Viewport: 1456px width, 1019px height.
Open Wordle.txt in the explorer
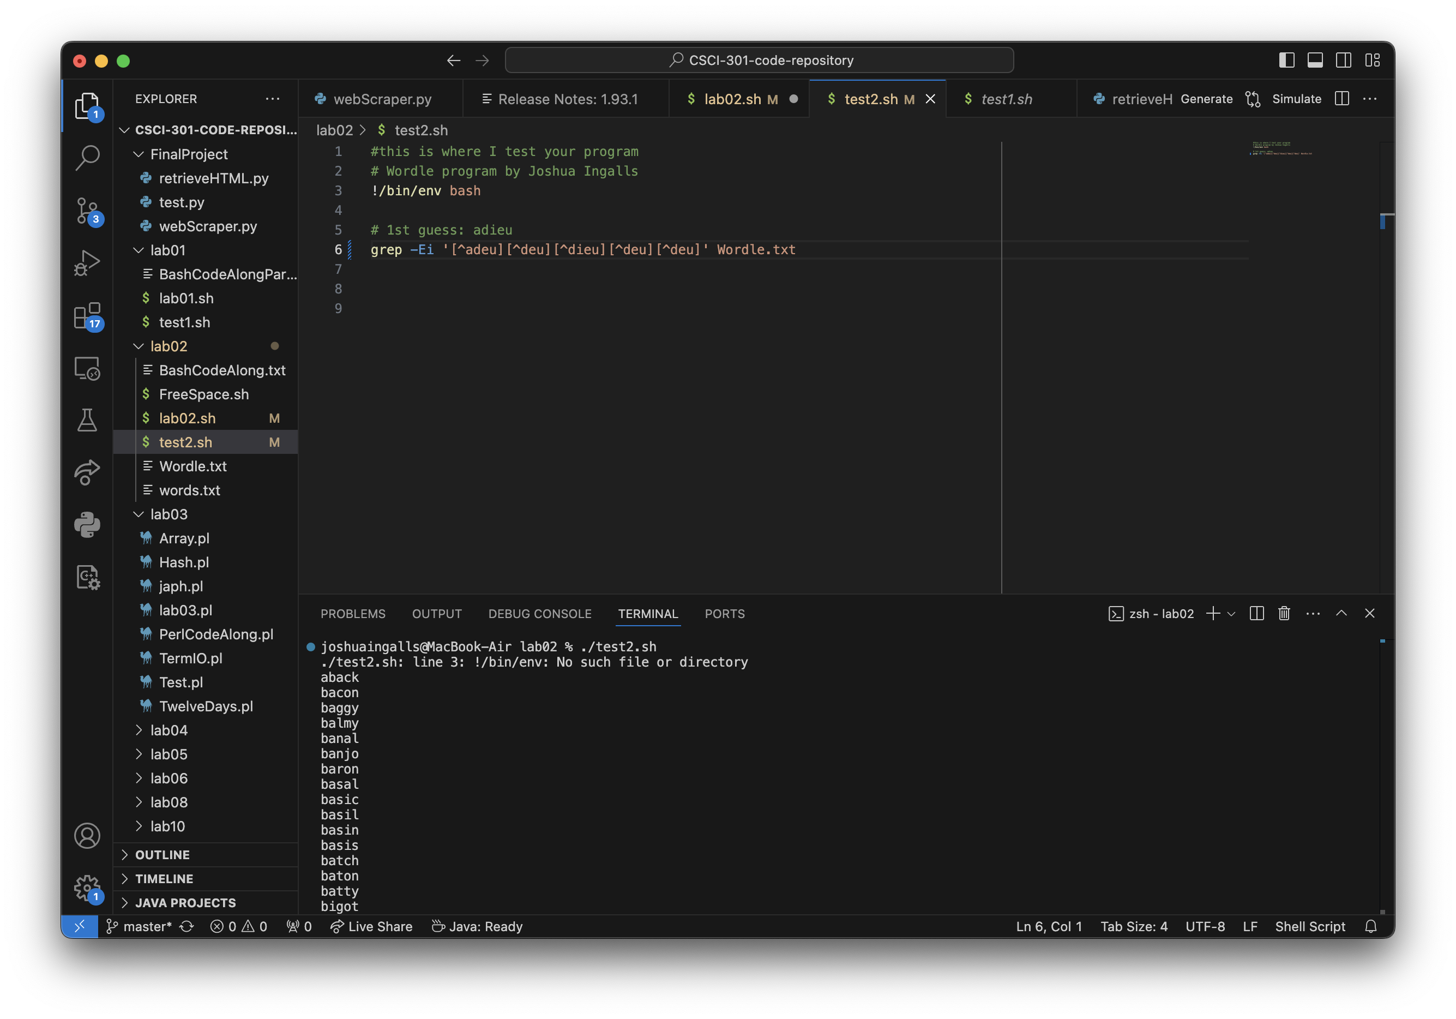tap(193, 466)
